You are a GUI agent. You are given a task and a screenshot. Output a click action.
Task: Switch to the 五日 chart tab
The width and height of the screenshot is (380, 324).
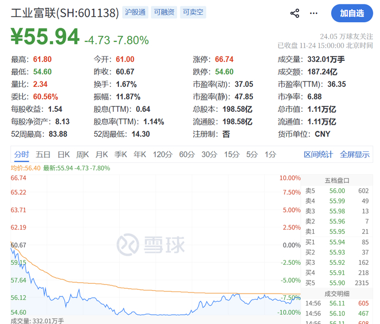(x=43, y=154)
